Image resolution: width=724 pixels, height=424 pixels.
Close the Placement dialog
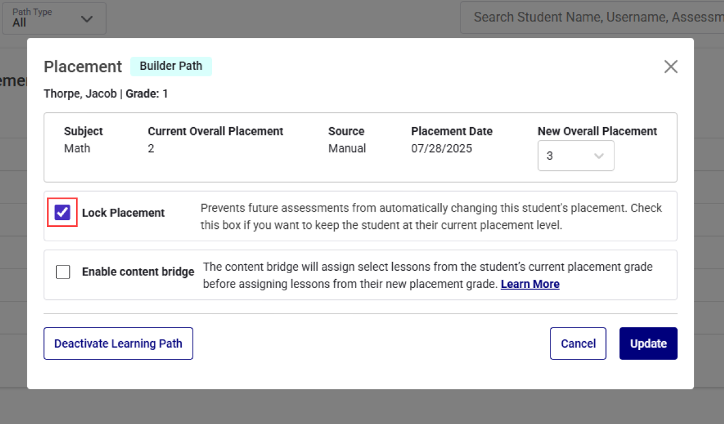tap(670, 66)
